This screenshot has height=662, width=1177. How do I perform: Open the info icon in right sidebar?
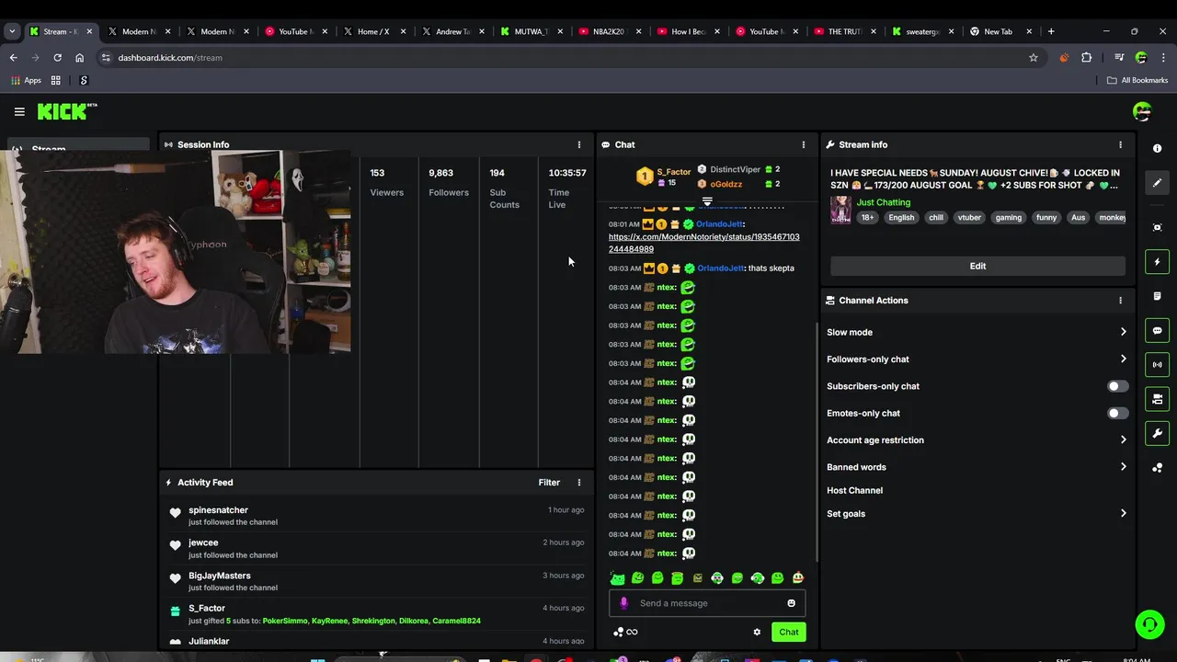coord(1157,148)
